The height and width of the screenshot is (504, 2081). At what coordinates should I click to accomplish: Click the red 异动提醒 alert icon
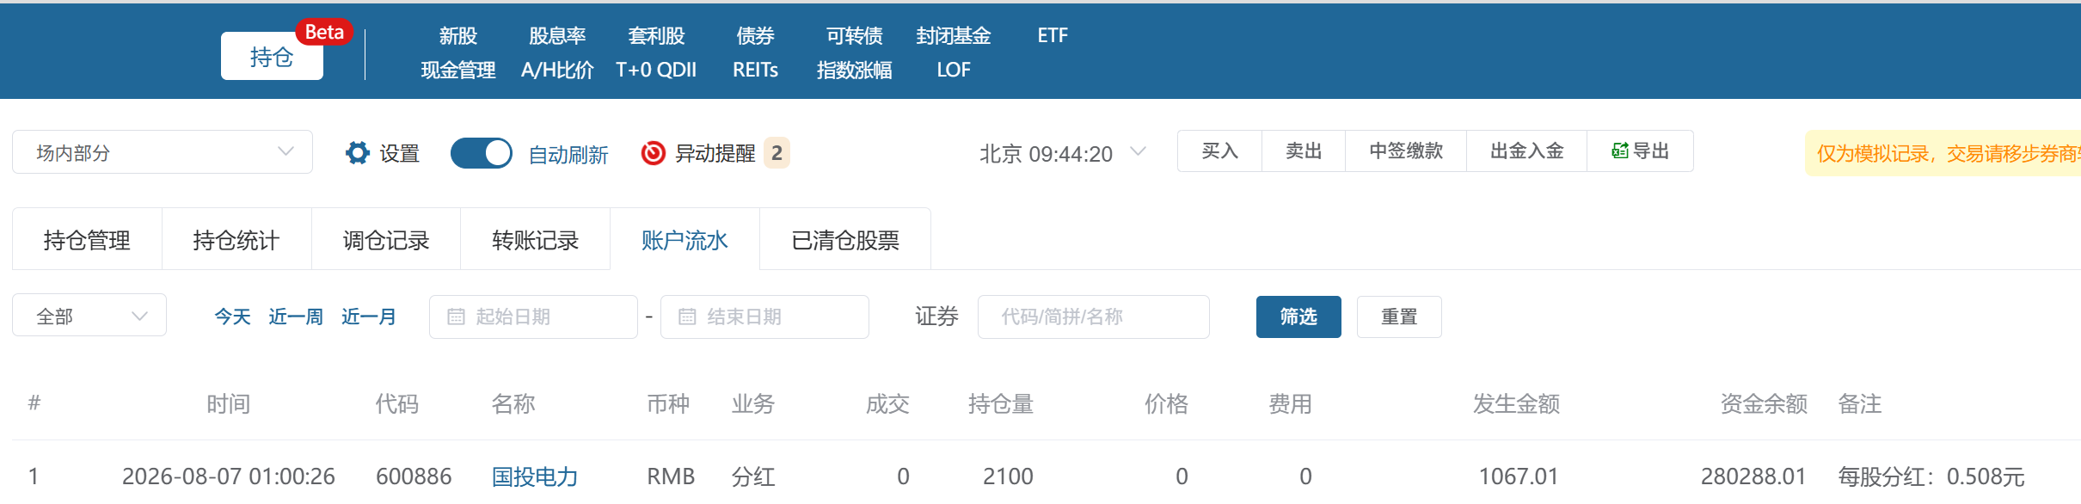click(654, 153)
